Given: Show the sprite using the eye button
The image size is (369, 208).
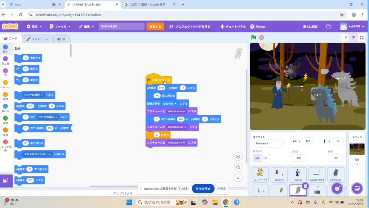Looking at the screenshot, I should point(257,158).
